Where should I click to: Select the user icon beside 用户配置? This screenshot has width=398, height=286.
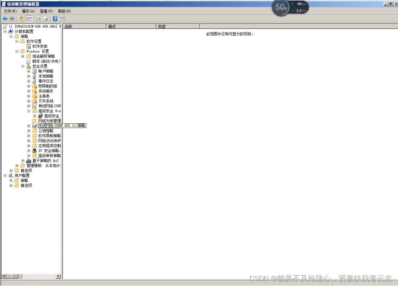(x=11, y=176)
